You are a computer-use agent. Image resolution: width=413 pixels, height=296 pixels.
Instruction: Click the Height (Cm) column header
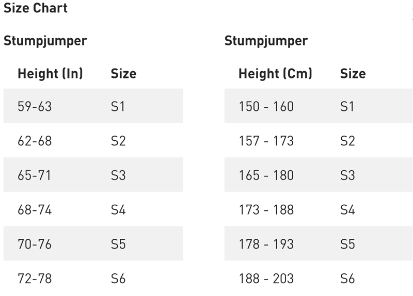275,73
